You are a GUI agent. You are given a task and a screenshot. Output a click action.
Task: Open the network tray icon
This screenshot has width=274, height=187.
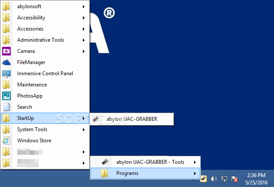tap(224, 179)
